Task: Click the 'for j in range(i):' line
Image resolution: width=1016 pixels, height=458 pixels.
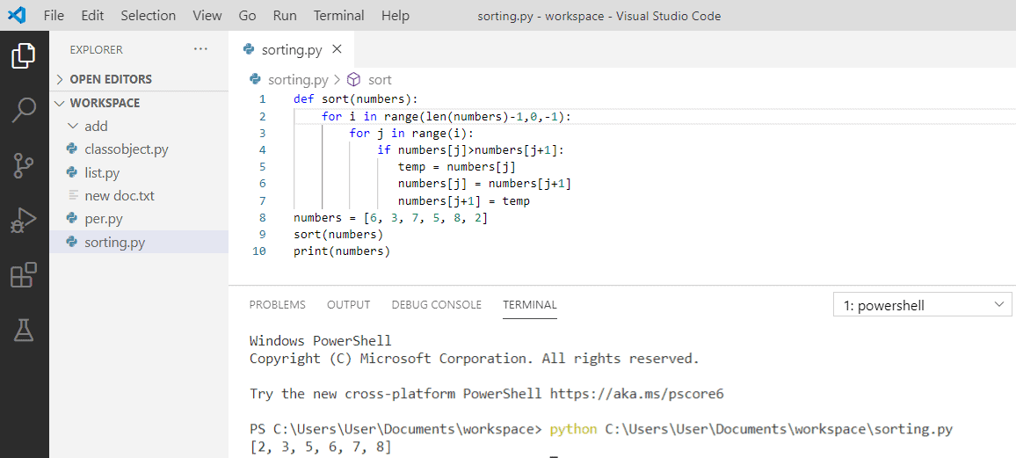Action: (x=412, y=134)
